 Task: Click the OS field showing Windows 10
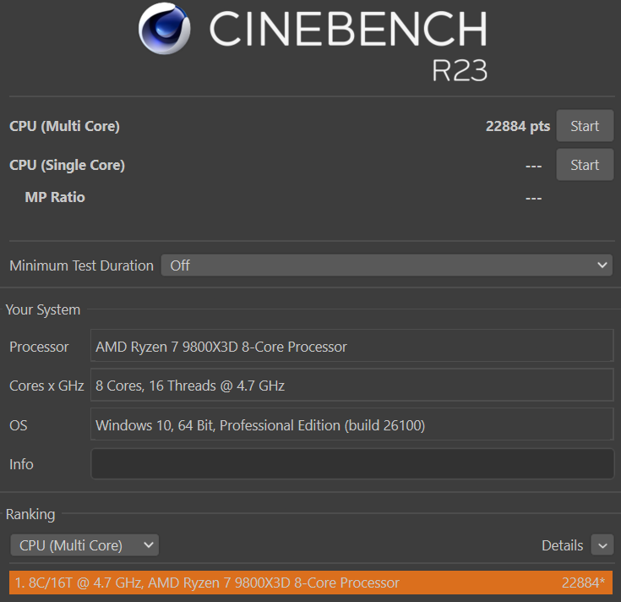click(x=352, y=424)
